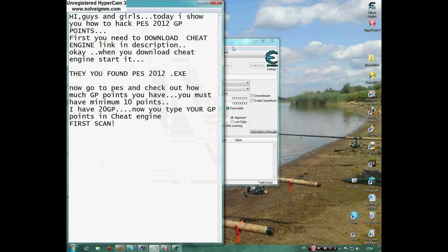Open the New folder desktop icon
This screenshot has height=252, width=448.
click(x=372, y=60)
